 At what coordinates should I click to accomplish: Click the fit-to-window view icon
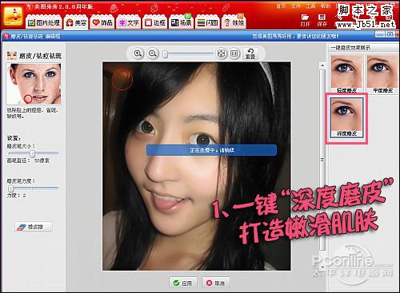(221, 53)
